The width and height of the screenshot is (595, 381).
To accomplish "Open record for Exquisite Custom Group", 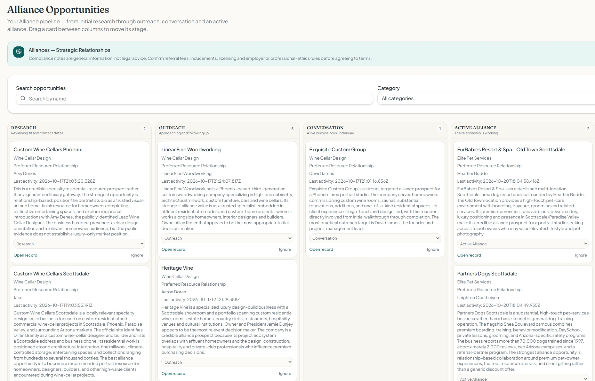I will tap(321, 250).
